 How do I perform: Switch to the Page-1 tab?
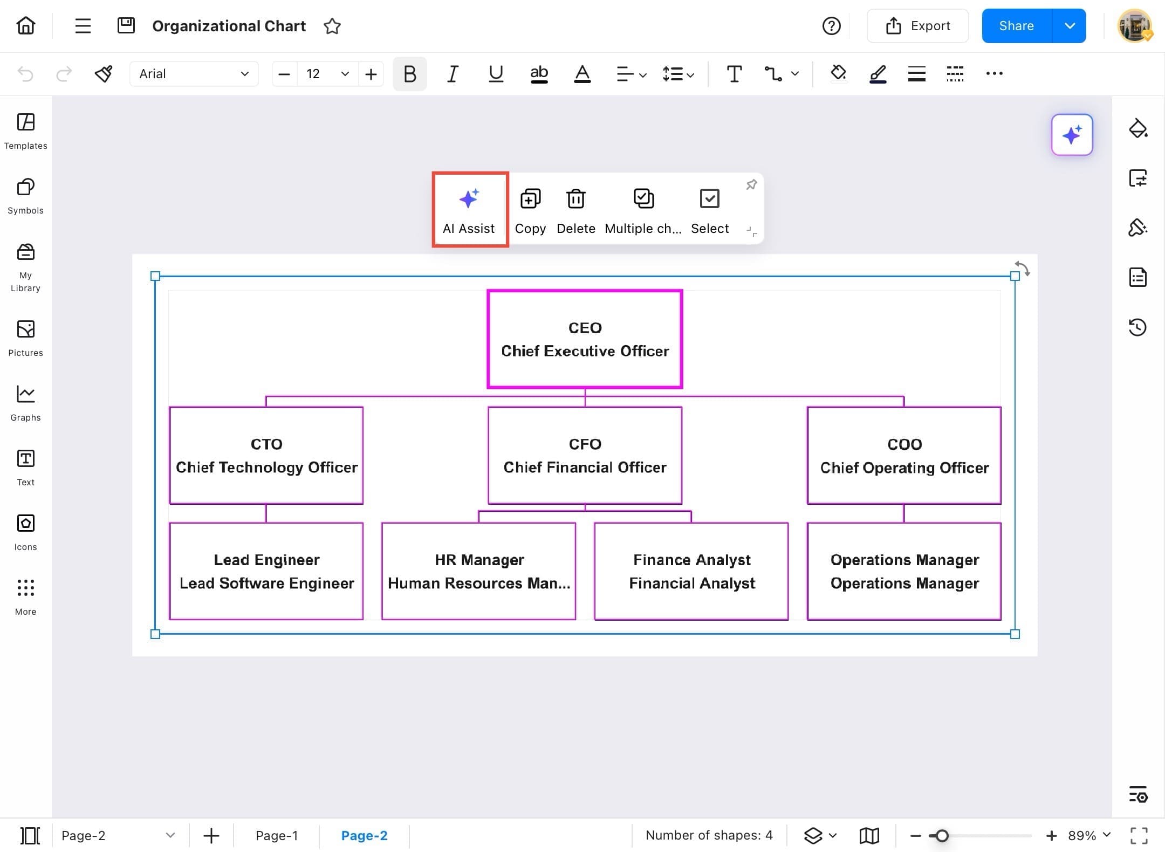[276, 835]
